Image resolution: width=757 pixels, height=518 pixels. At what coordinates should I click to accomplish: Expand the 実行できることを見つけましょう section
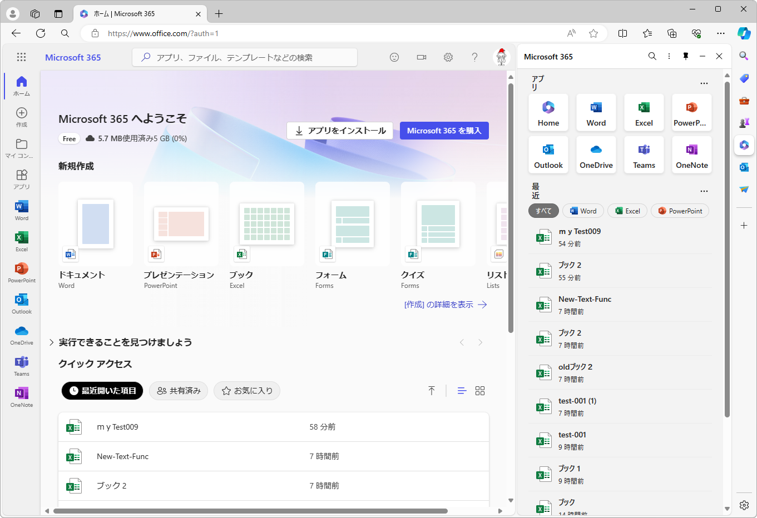[51, 342]
